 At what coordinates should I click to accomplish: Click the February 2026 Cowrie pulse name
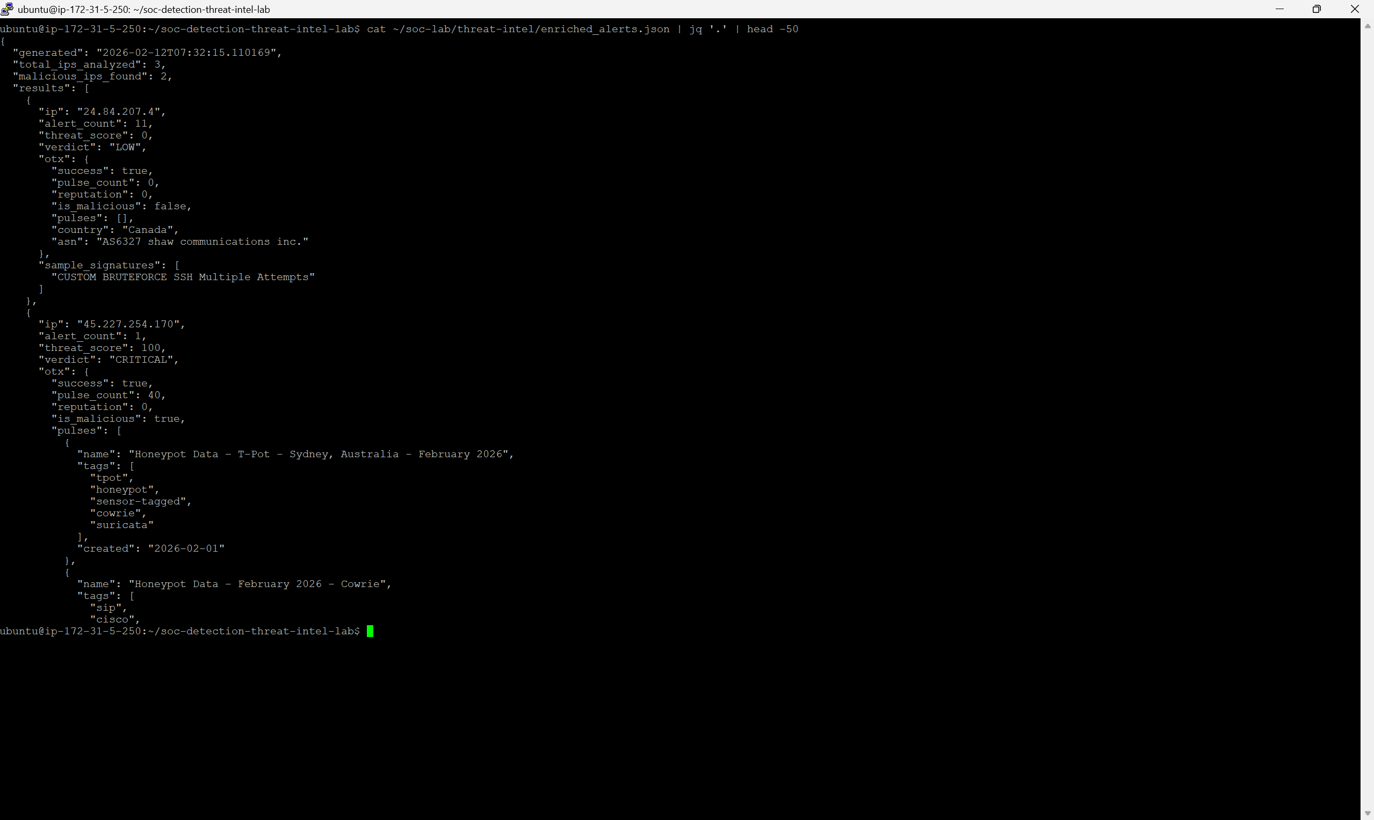[257, 584]
